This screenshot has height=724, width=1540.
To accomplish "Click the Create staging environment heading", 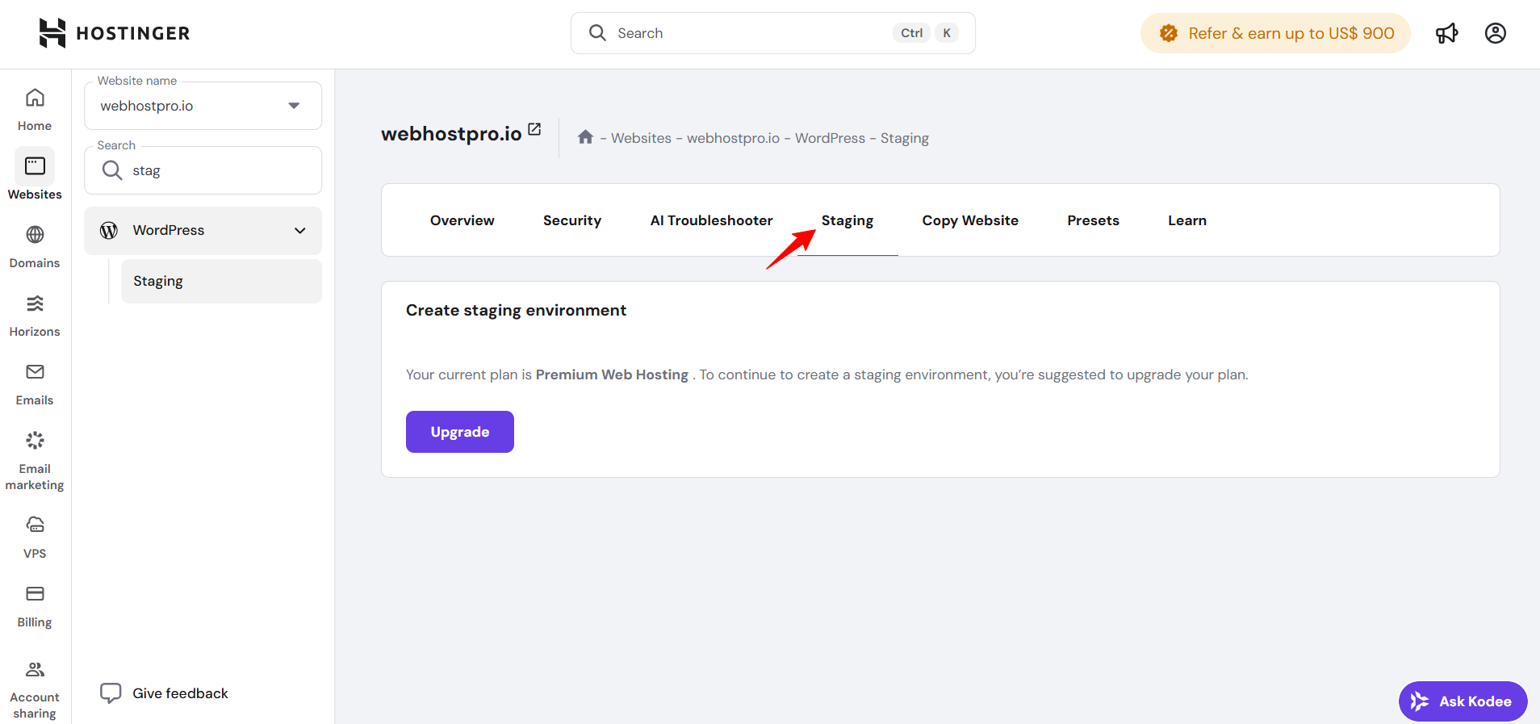I will [x=516, y=310].
